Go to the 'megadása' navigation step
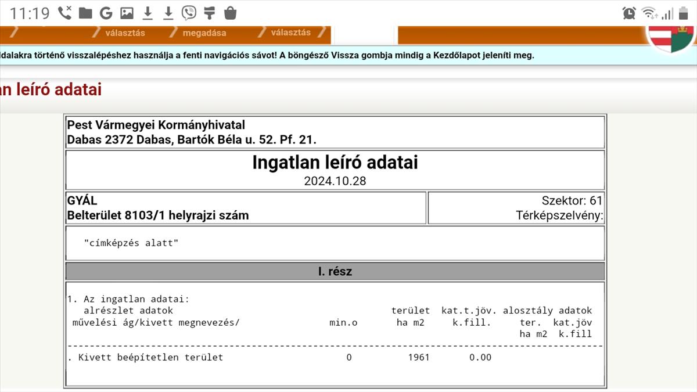The height and width of the screenshot is (392, 697). (x=204, y=33)
